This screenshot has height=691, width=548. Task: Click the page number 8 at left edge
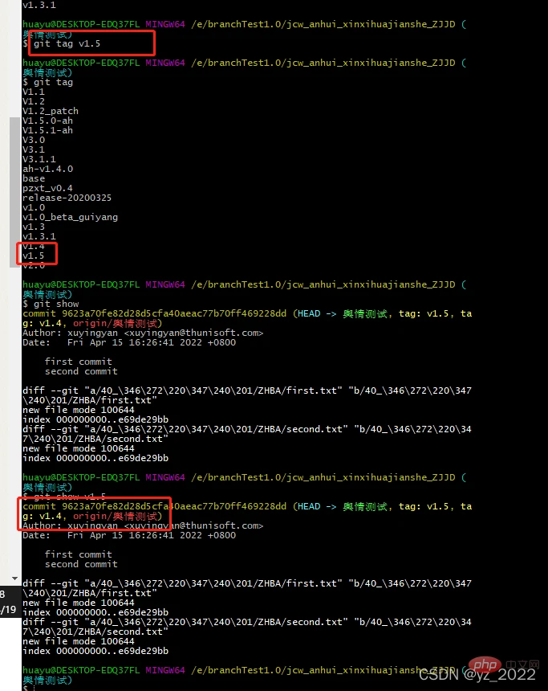coord(3,594)
